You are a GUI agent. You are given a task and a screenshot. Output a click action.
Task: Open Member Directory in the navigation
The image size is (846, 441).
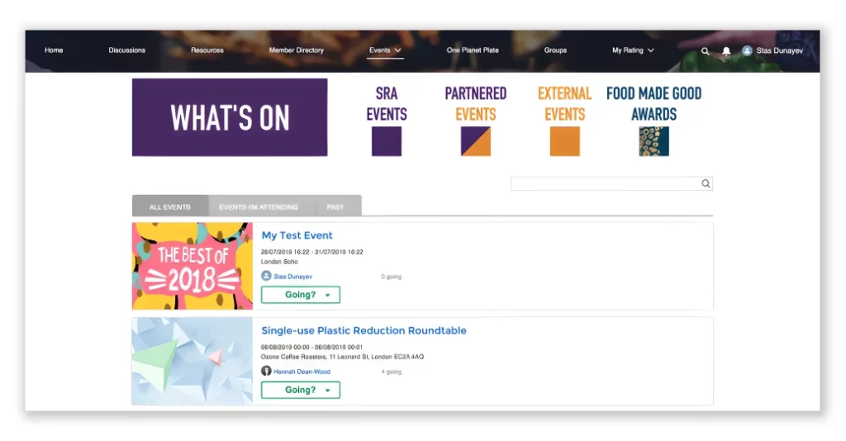point(297,50)
